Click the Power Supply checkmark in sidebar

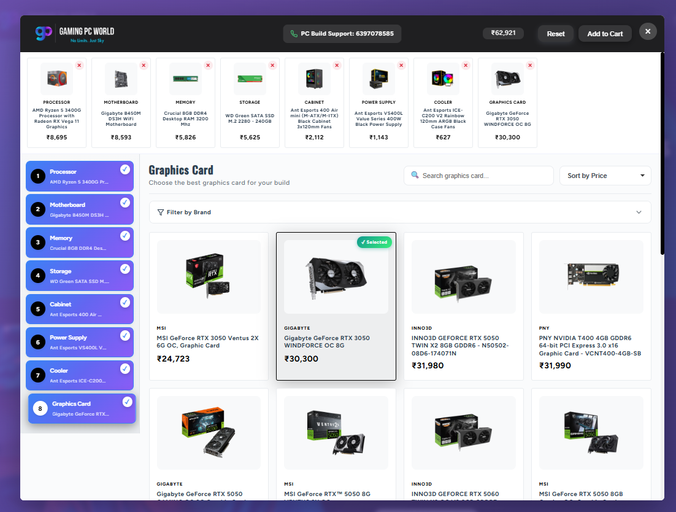[x=125, y=335]
